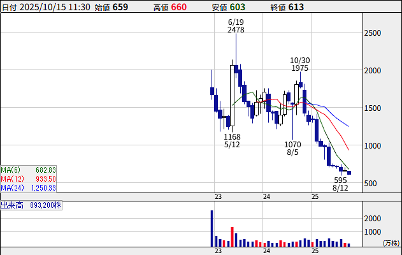Click the 6/19 2478 peak label
This screenshot has width=402, height=255.
click(236, 26)
